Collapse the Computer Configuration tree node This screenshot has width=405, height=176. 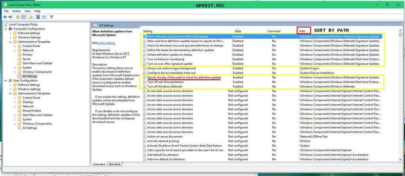(x=6, y=29)
